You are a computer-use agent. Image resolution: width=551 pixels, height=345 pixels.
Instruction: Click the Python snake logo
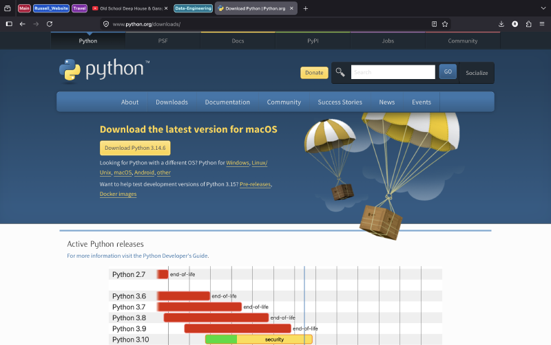70,70
